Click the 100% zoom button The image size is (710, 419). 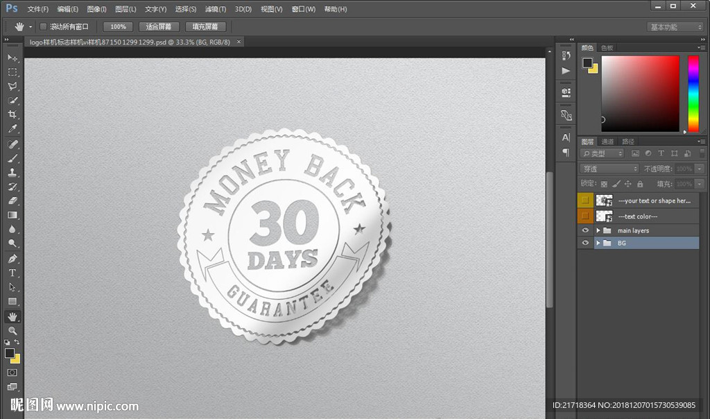click(x=118, y=27)
